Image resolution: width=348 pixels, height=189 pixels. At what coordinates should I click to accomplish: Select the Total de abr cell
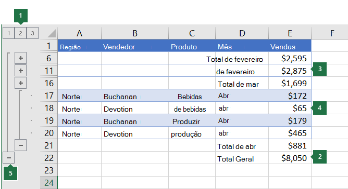coord(242,145)
